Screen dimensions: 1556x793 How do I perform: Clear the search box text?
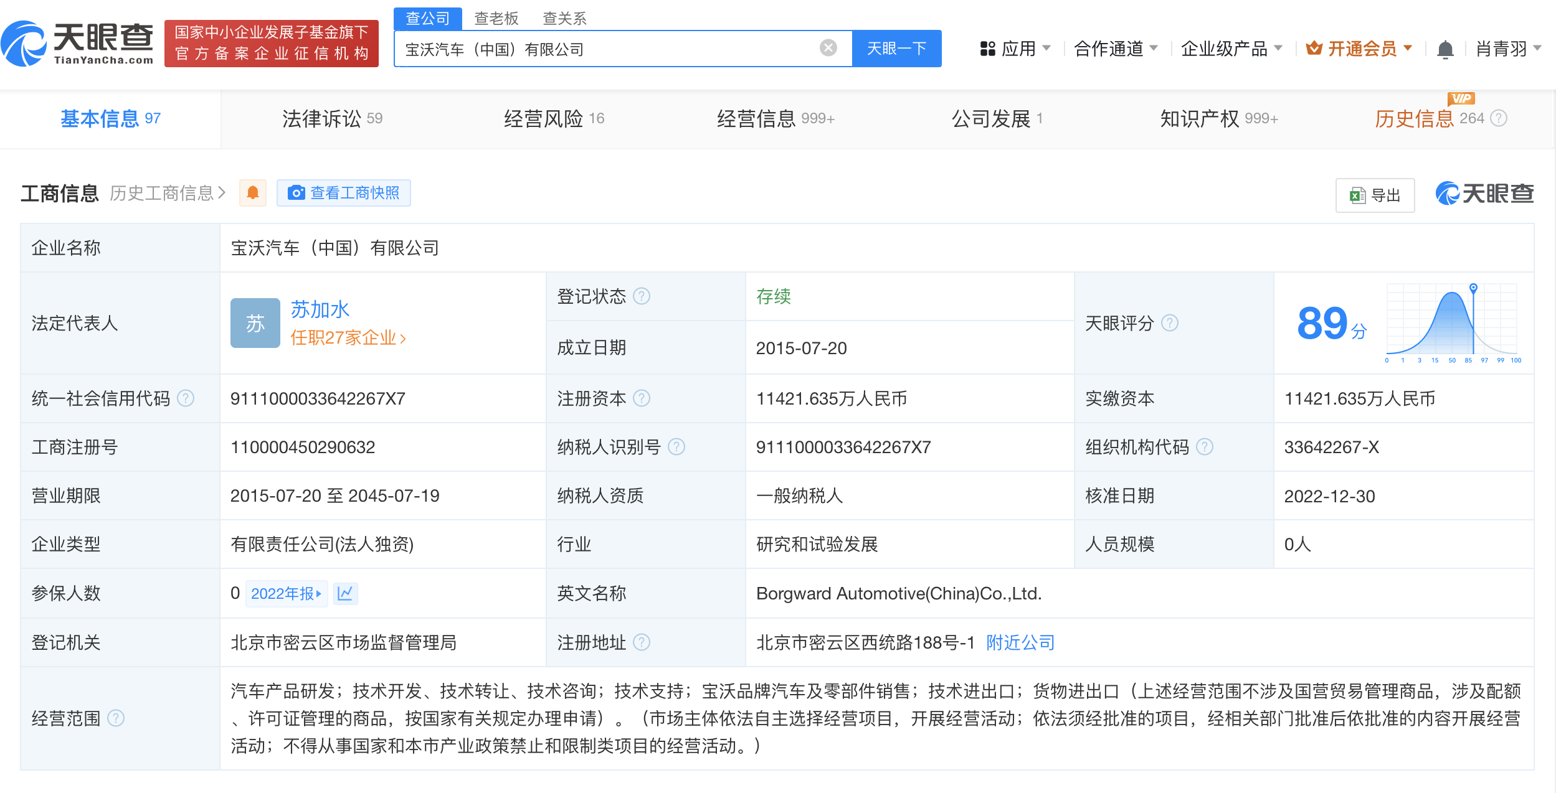[x=828, y=48]
